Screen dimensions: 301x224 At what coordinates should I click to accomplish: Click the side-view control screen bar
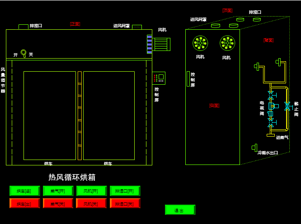188,79
